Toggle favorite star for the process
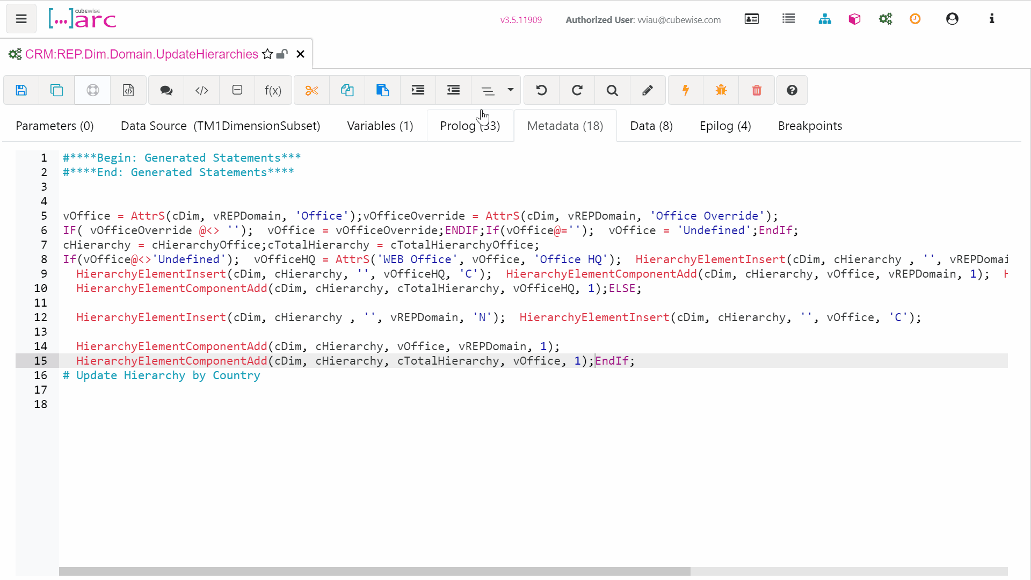The height and width of the screenshot is (580, 1031). [x=267, y=54]
